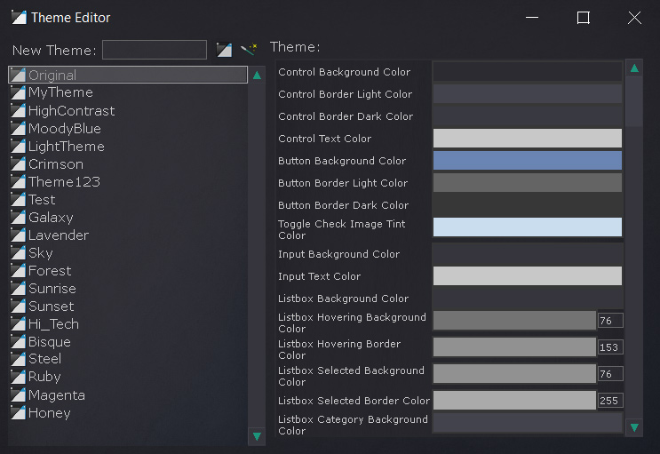Select the Sky theme

click(x=128, y=252)
